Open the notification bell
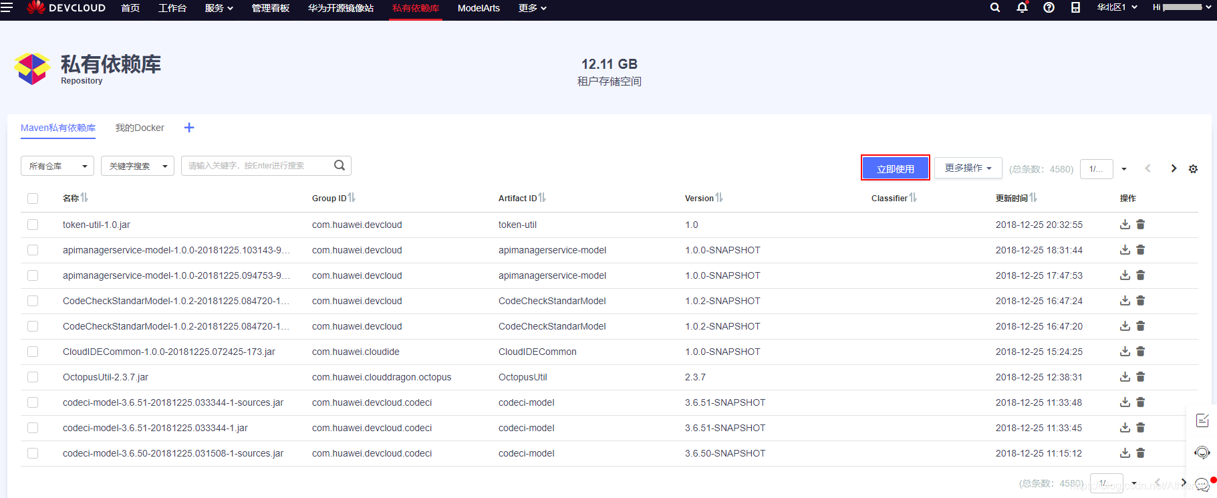Viewport: 1217px width, 498px height. [x=1022, y=7]
